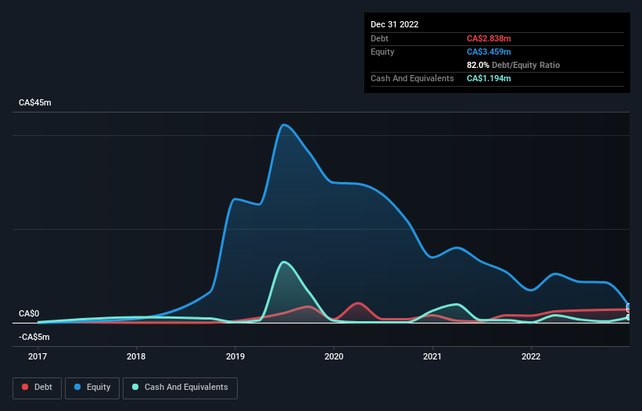This screenshot has height=411, width=642.
Task: Click the Debt value CA$2.838m in tooltip
Action: pyautogui.click(x=489, y=38)
